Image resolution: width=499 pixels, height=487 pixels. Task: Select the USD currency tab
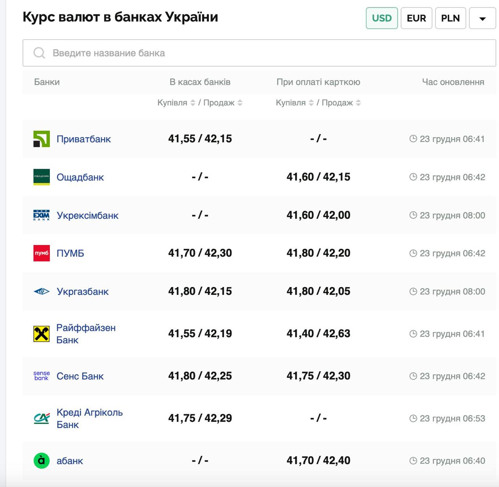382,18
